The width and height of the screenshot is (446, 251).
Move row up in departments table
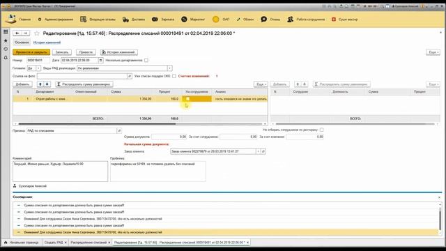40,84
